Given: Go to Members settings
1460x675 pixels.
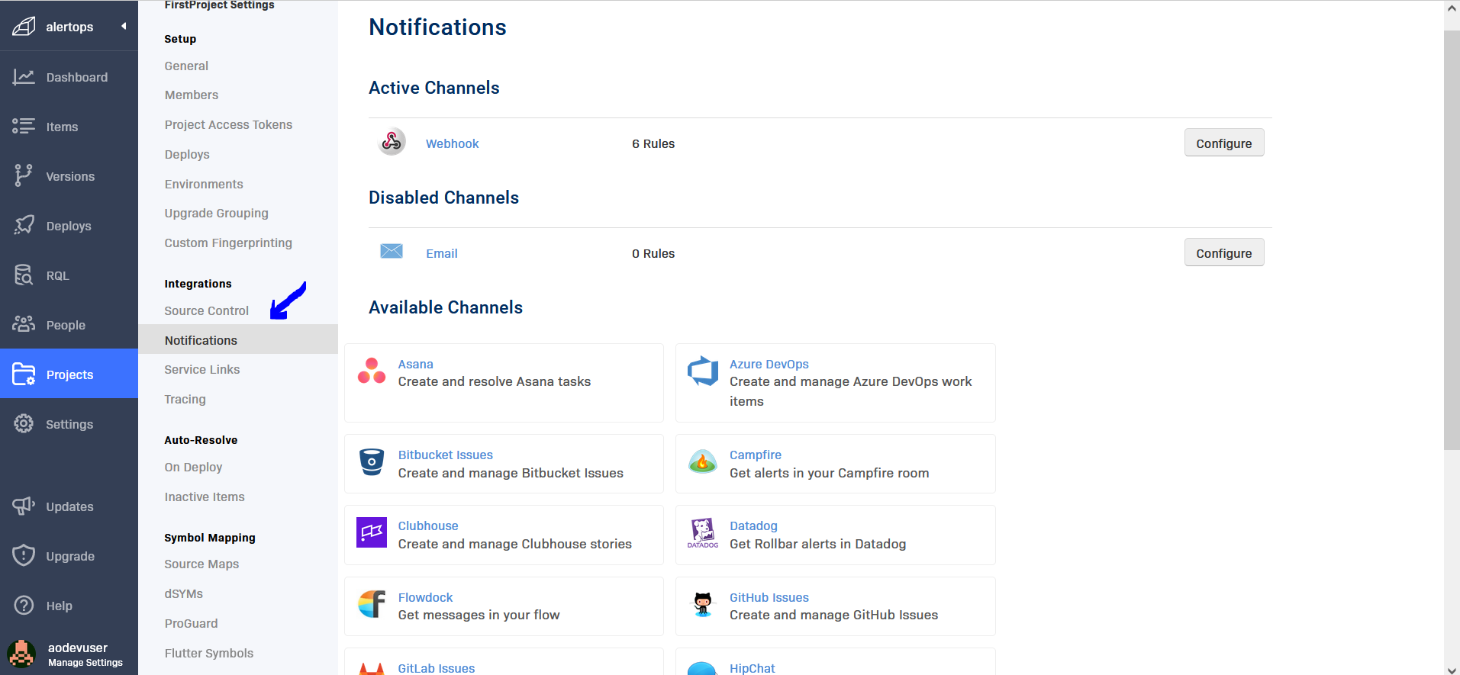Looking at the screenshot, I should [x=191, y=95].
